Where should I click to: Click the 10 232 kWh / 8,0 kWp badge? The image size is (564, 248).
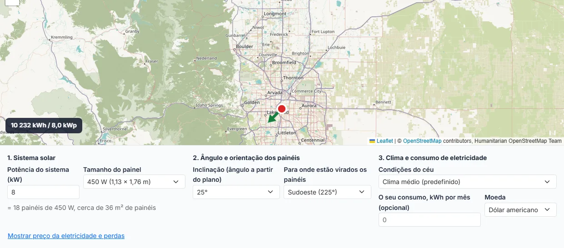44,126
